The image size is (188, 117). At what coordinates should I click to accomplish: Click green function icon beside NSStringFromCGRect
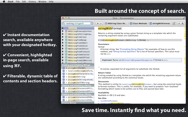point(66,43)
